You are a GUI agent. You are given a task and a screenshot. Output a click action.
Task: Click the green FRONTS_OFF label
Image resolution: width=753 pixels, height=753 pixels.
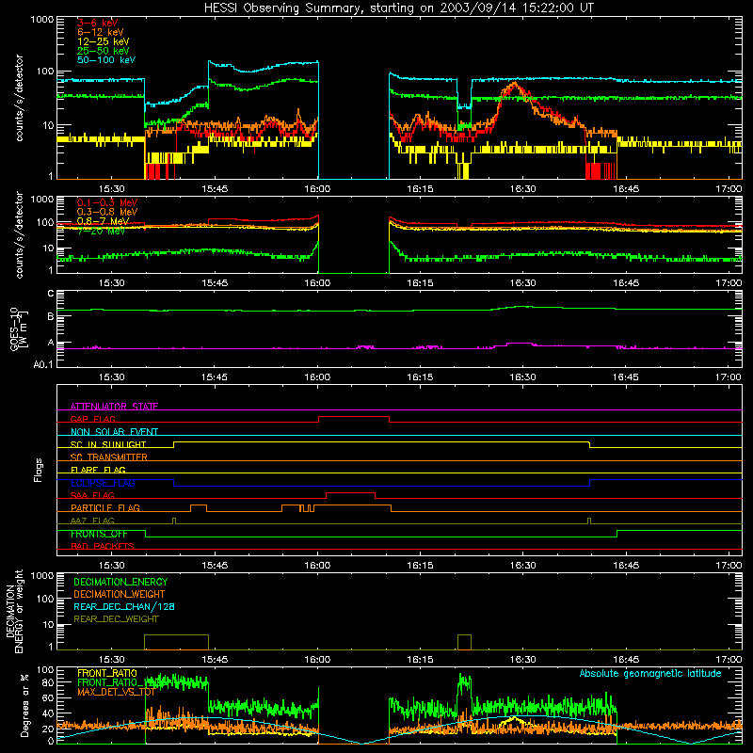pyautogui.click(x=99, y=534)
